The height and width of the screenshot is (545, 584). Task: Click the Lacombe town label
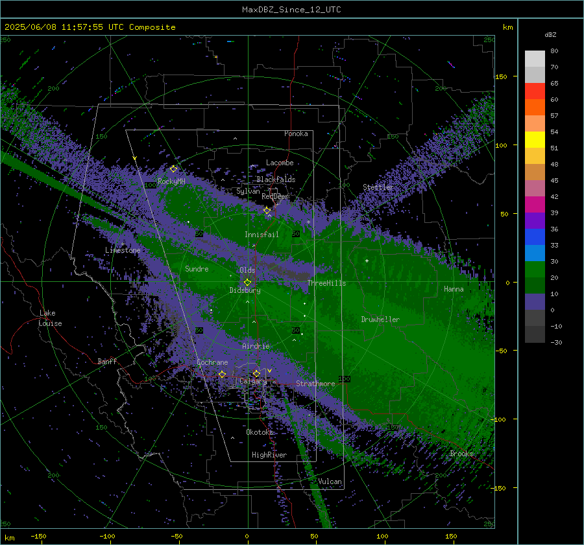click(280, 163)
